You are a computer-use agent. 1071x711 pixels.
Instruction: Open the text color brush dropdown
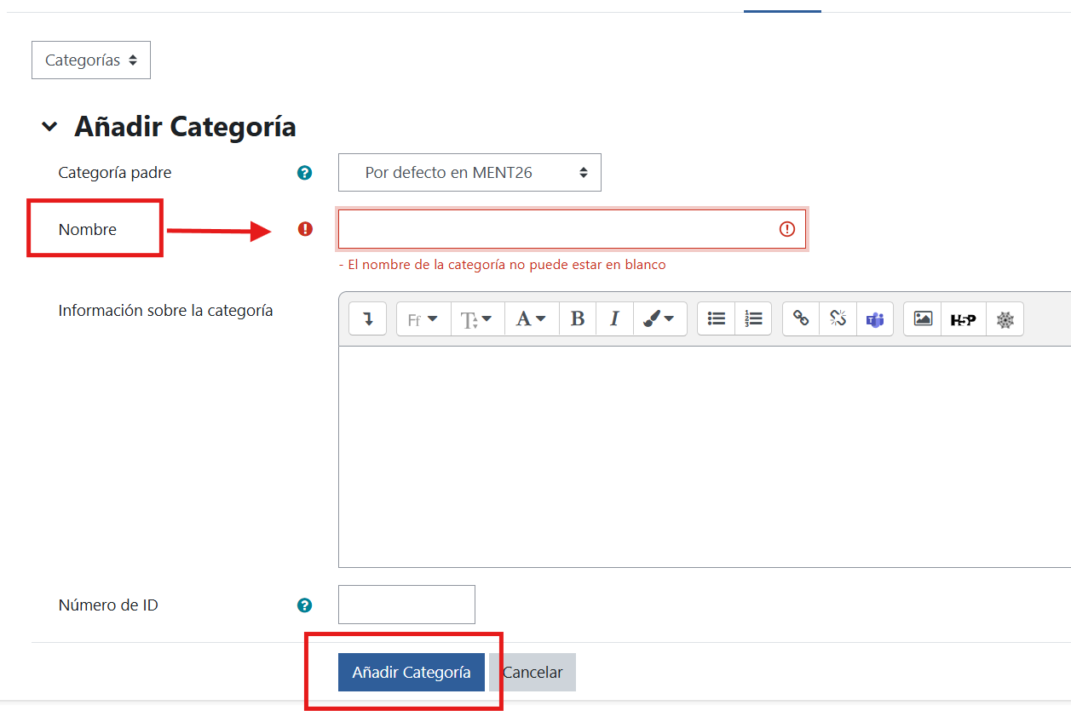(x=659, y=319)
